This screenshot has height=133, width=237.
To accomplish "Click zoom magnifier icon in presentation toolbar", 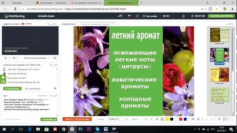I will tap(220, 119).
